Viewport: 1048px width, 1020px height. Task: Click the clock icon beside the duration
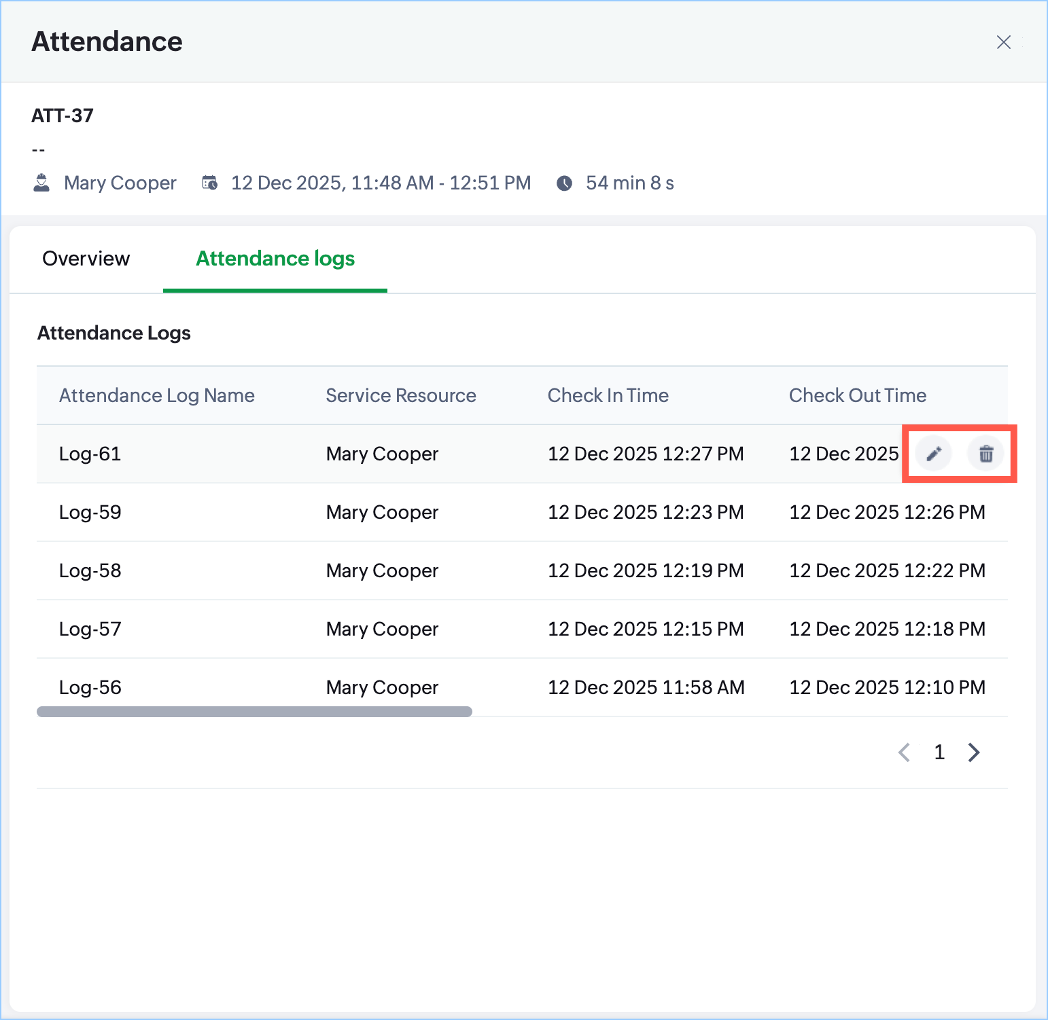point(564,183)
